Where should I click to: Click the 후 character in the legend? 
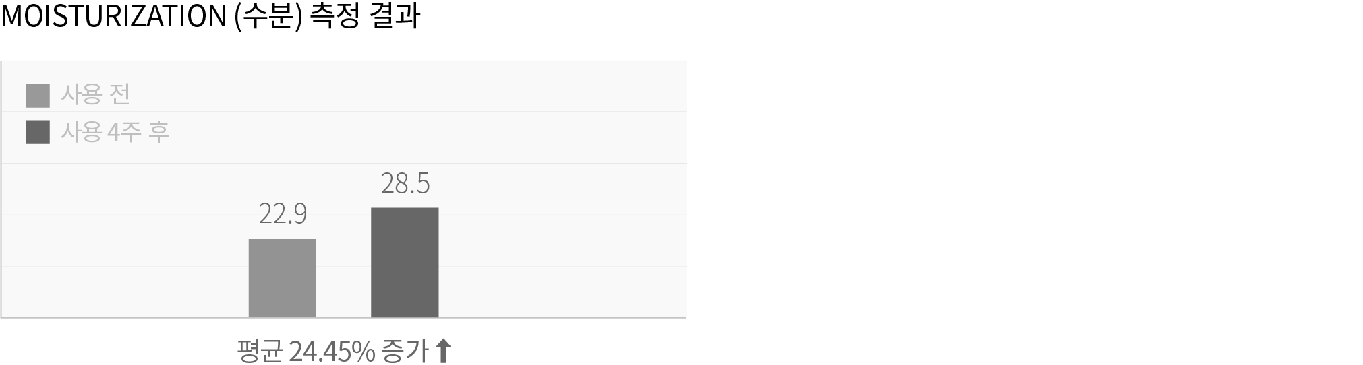click(158, 132)
